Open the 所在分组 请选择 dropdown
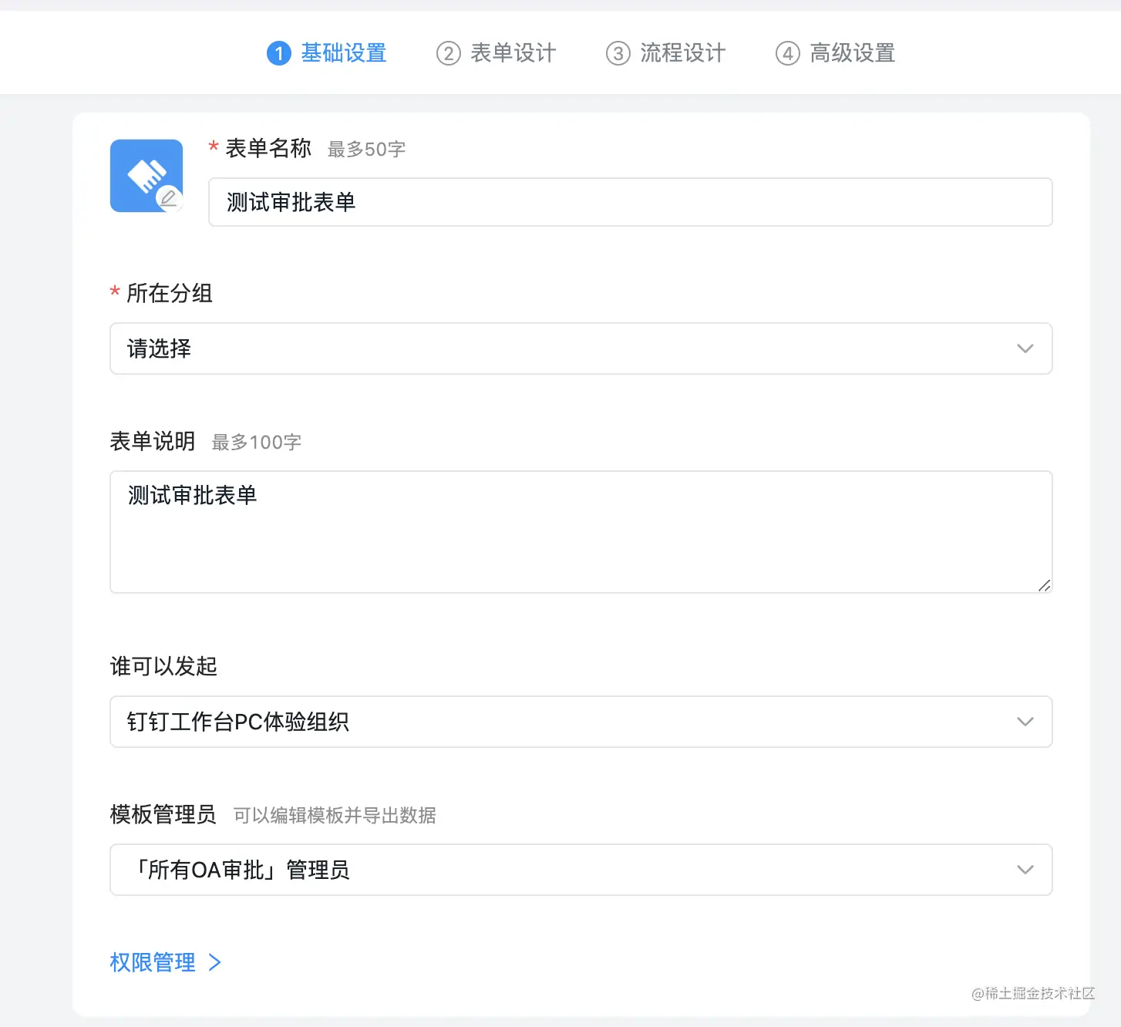 [581, 349]
